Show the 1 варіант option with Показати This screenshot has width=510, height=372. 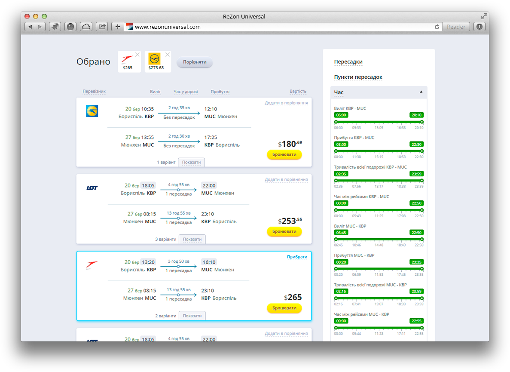click(191, 162)
